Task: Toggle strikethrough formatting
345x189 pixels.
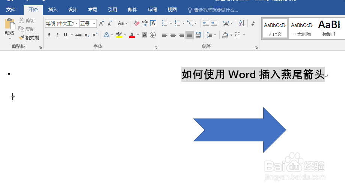Action: 78,35
